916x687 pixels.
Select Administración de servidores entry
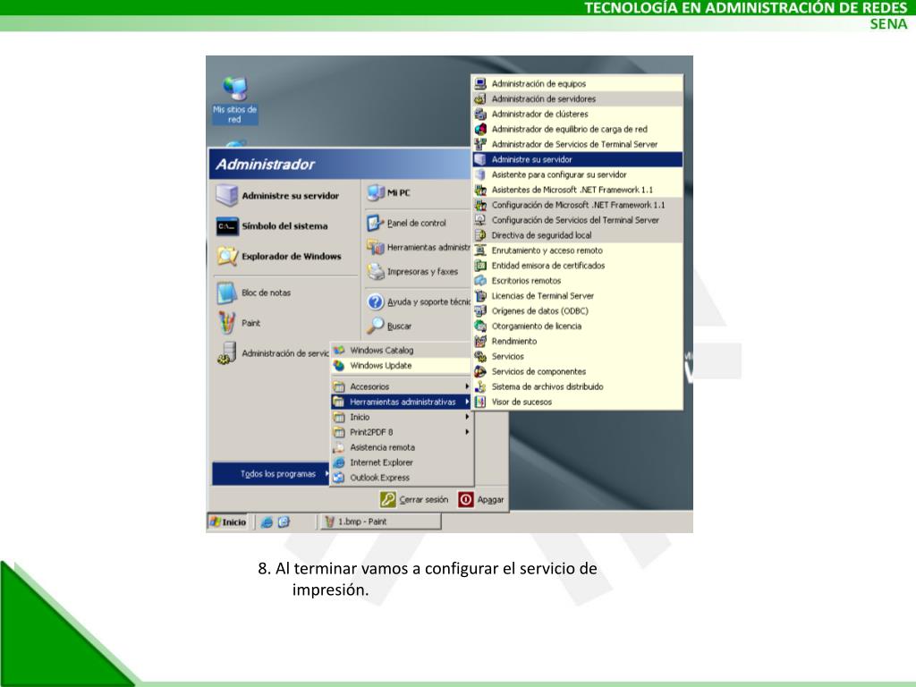[x=577, y=98]
